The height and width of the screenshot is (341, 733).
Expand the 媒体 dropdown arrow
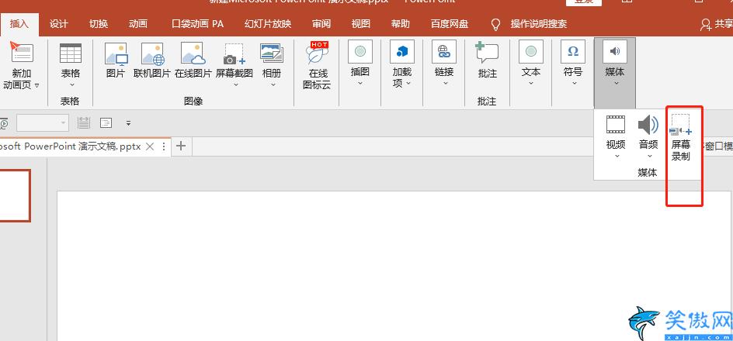click(x=616, y=84)
